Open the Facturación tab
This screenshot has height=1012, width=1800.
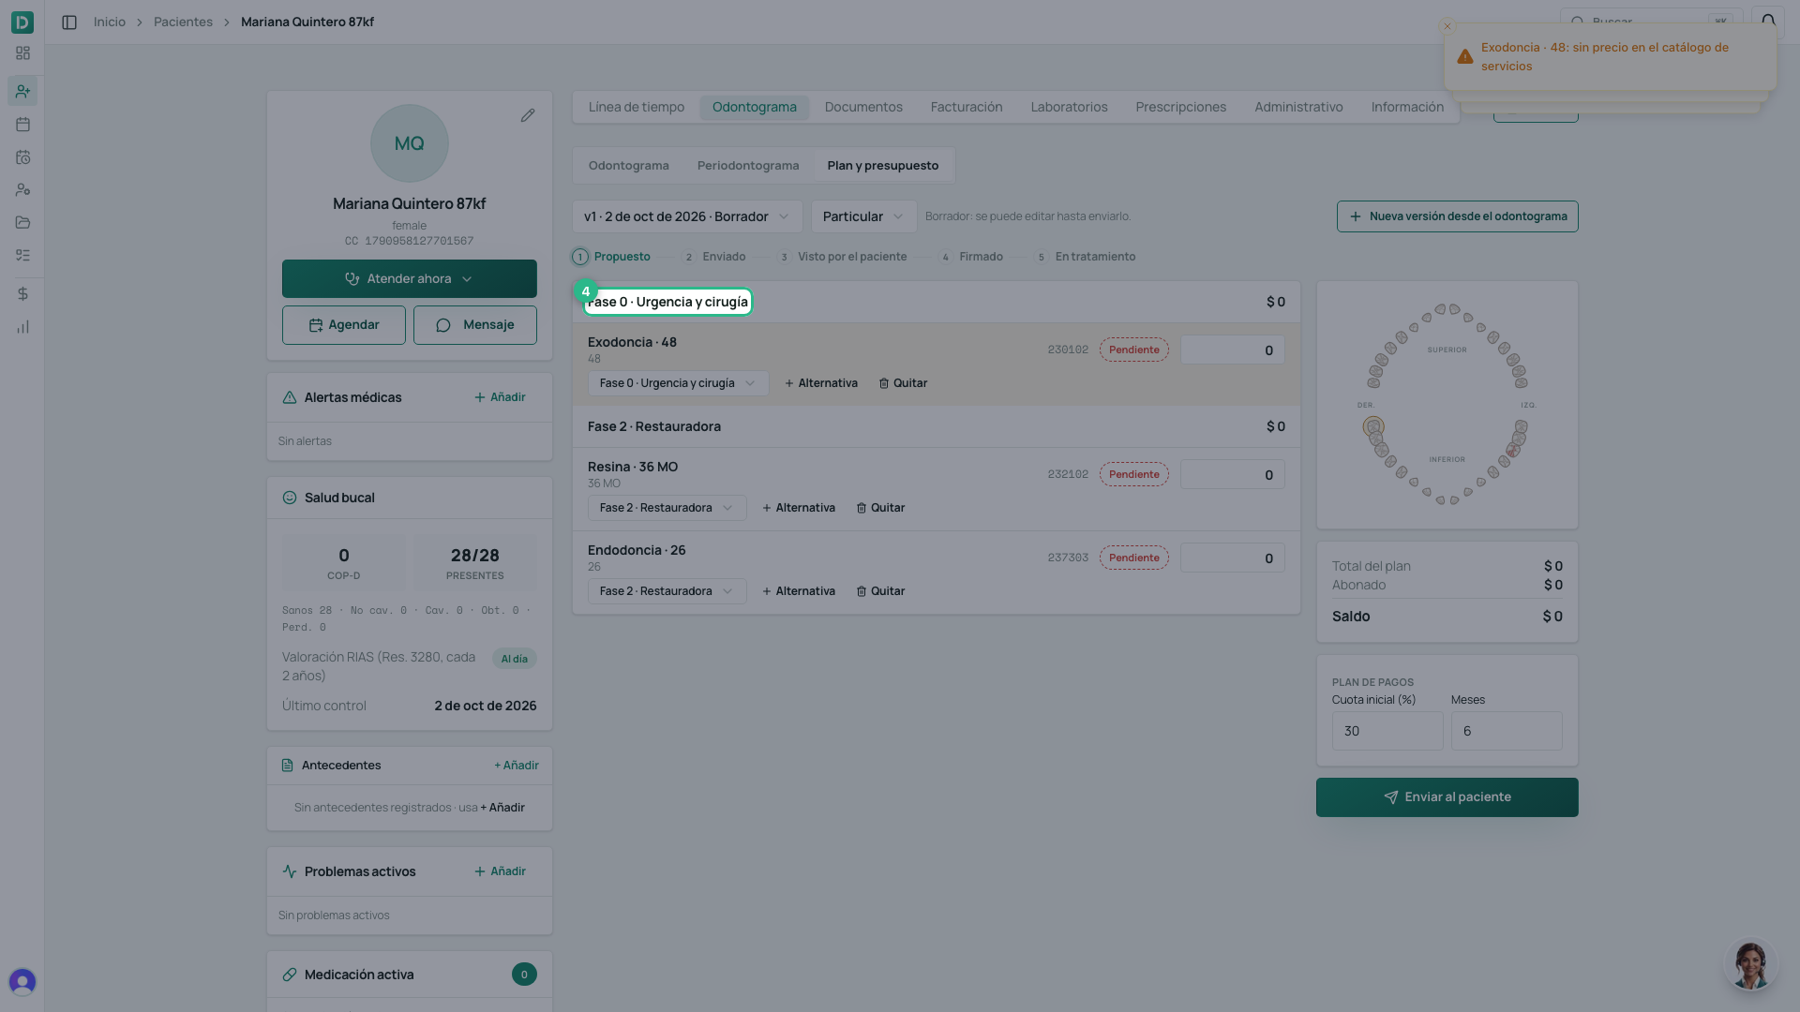coord(967,107)
